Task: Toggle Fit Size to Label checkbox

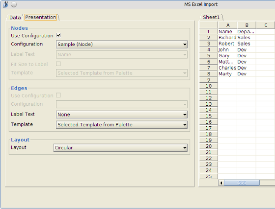Action: pos(58,64)
